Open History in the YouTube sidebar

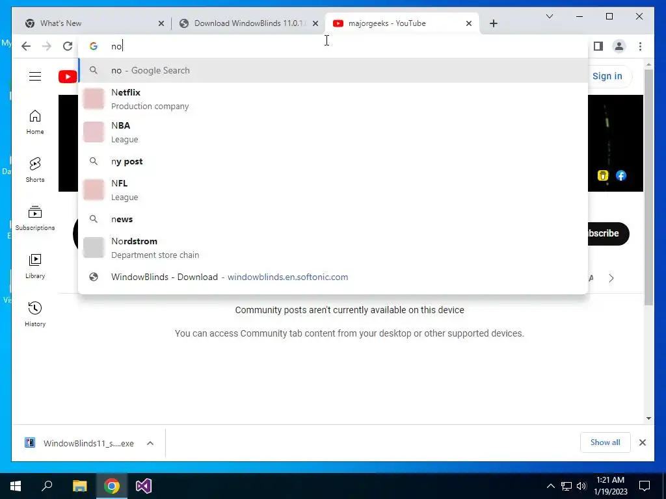[35, 314]
